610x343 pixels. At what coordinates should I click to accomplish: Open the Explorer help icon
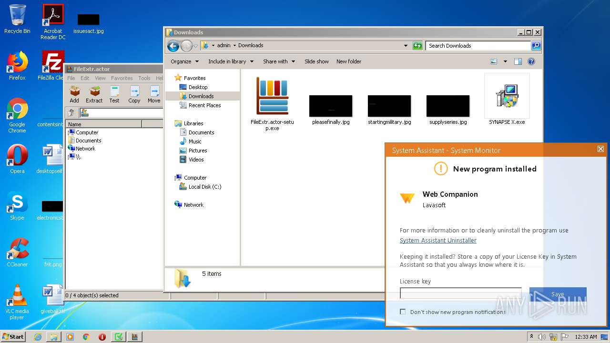[x=531, y=61]
